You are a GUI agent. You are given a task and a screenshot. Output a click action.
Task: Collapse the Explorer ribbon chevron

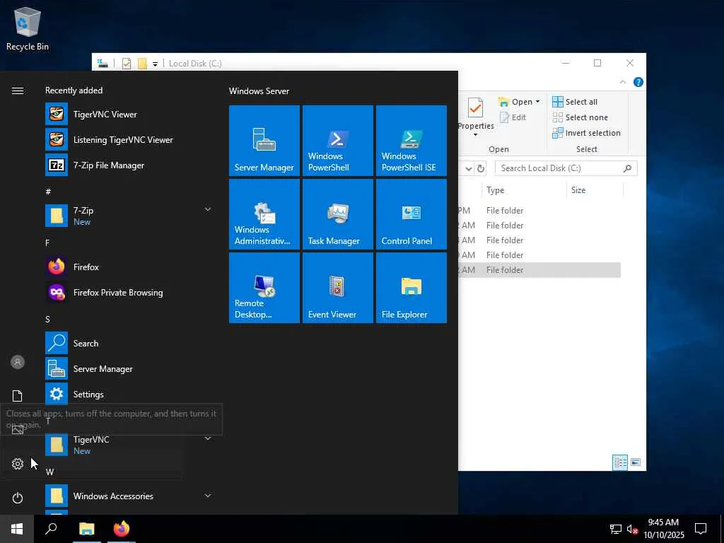coord(622,82)
